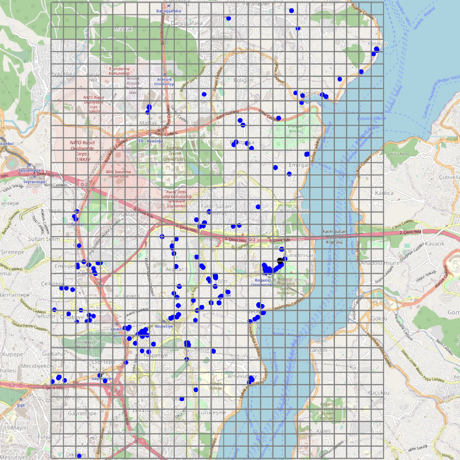
Task: Click the Zincirlikuyu Mezarlığı cemetery label
Action: [x=83, y=345]
